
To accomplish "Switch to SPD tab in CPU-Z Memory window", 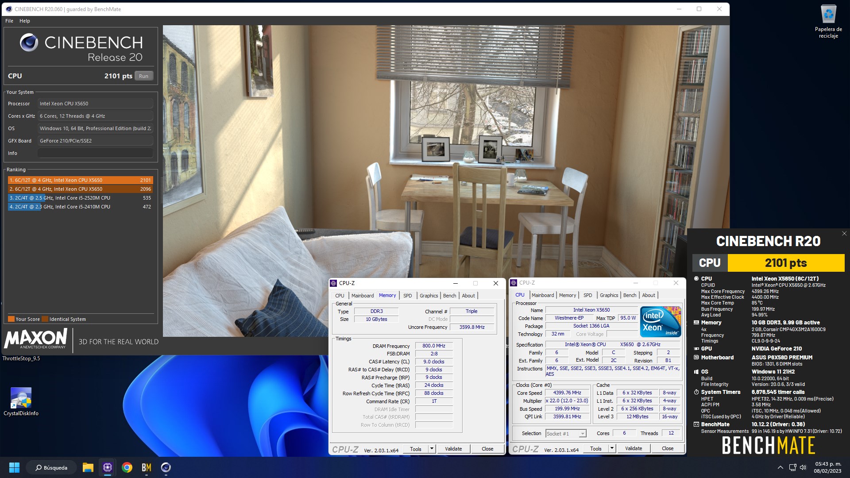I will (408, 296).
